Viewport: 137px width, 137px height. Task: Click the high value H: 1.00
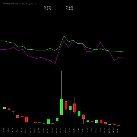(x=69, y=7)
